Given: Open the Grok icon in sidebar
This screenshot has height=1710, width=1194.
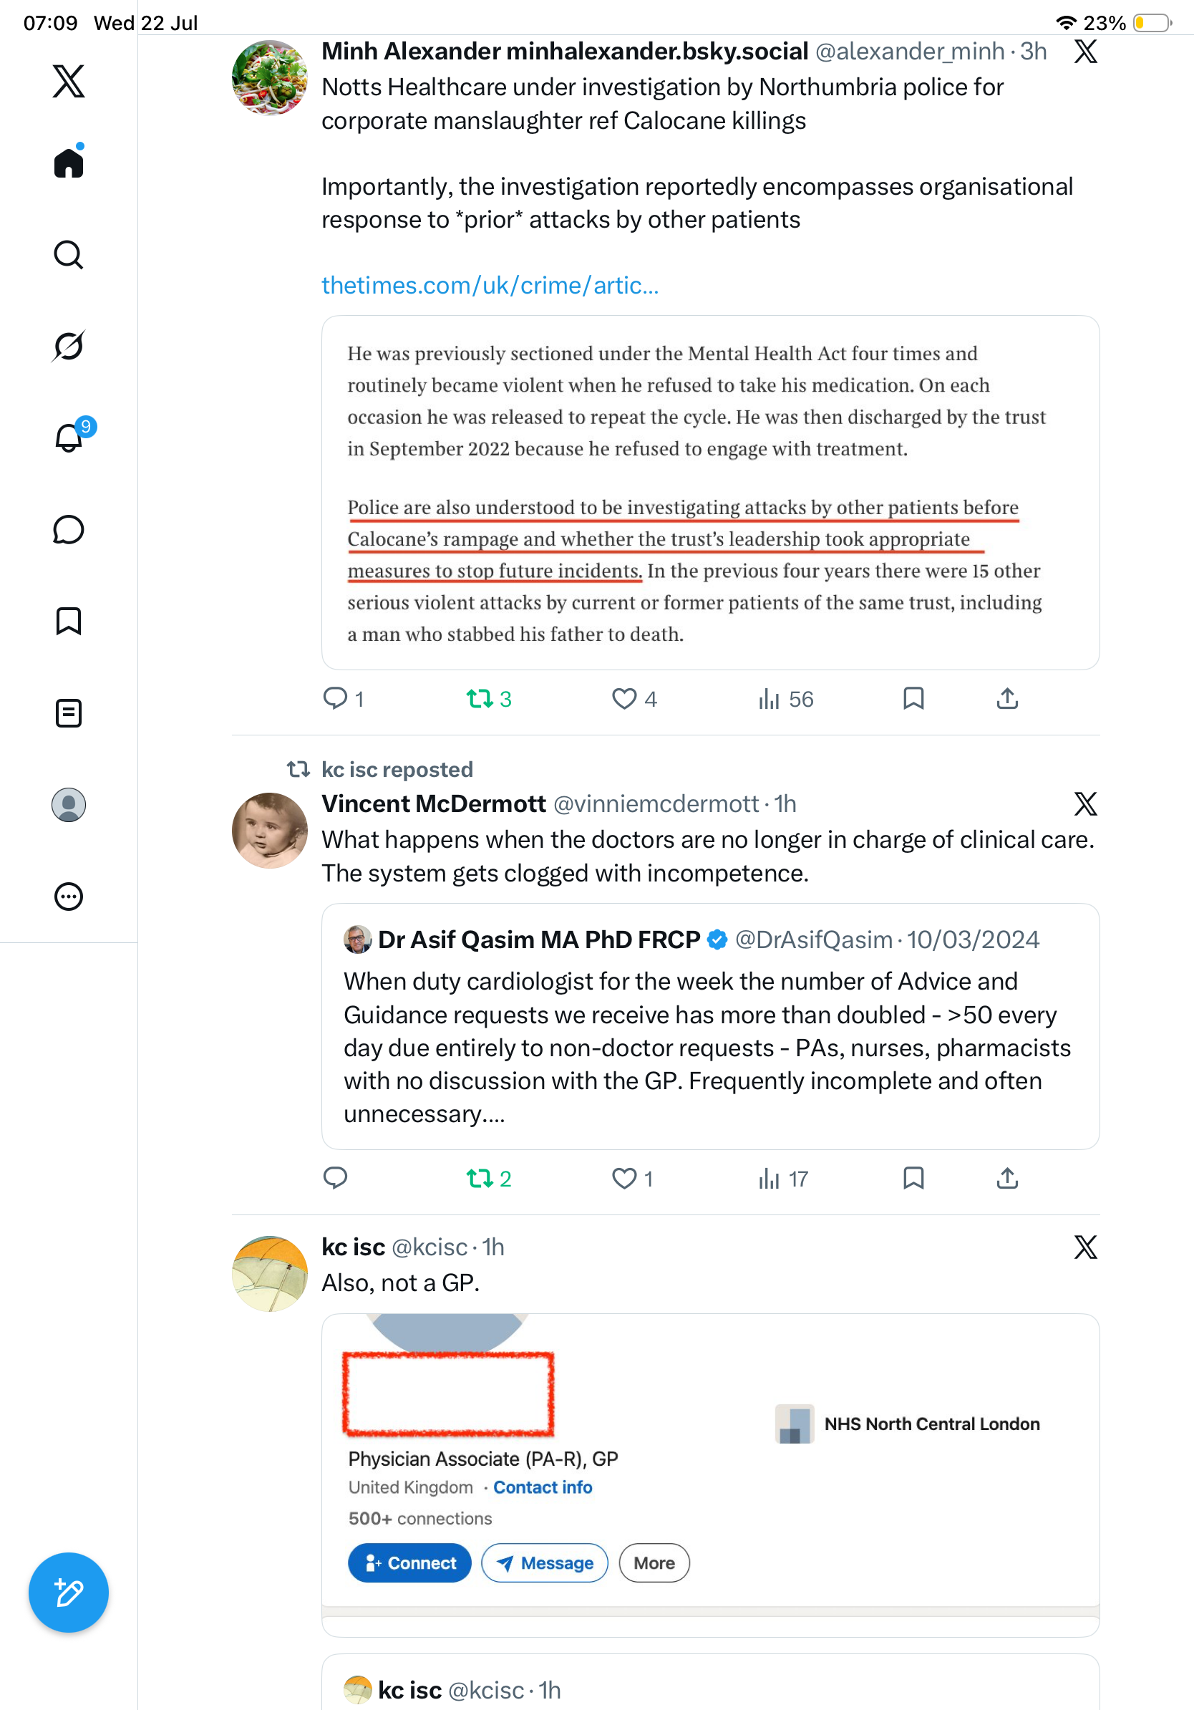Looking at the screenshot, I should 69,346.
